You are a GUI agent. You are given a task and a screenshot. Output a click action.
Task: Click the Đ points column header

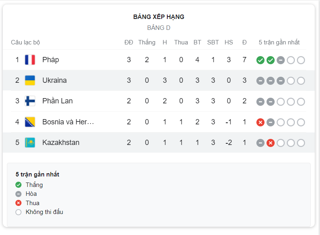(244, 42)
